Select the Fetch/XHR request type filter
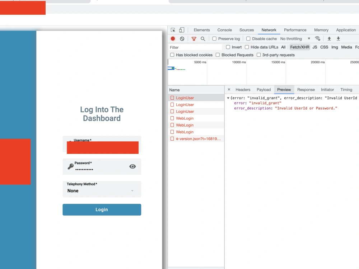 click(x=300, y=47)
